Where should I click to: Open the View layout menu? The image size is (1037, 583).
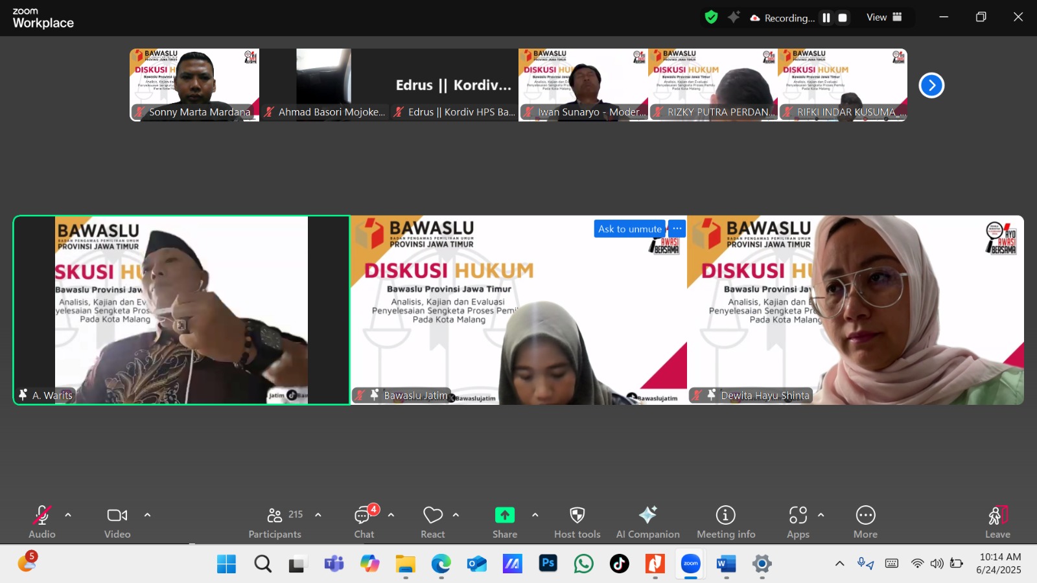(884, 17)
